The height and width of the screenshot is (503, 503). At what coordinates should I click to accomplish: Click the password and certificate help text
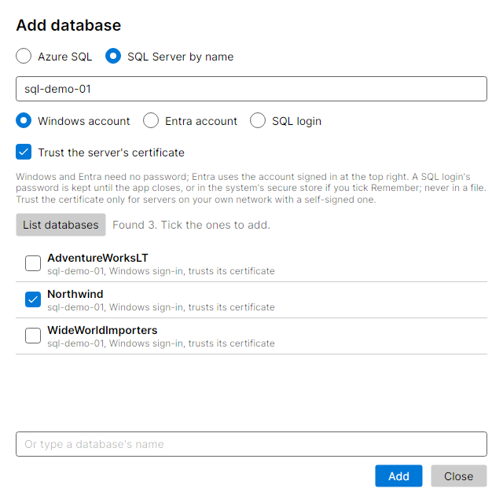pos(251,188)
